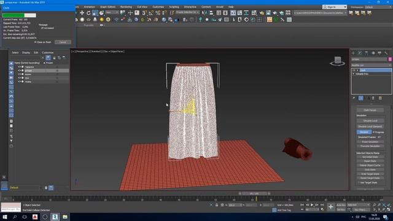Click Remove Modifier trash icon
This screenshot has width=393, height=221.
pos(373,98)
